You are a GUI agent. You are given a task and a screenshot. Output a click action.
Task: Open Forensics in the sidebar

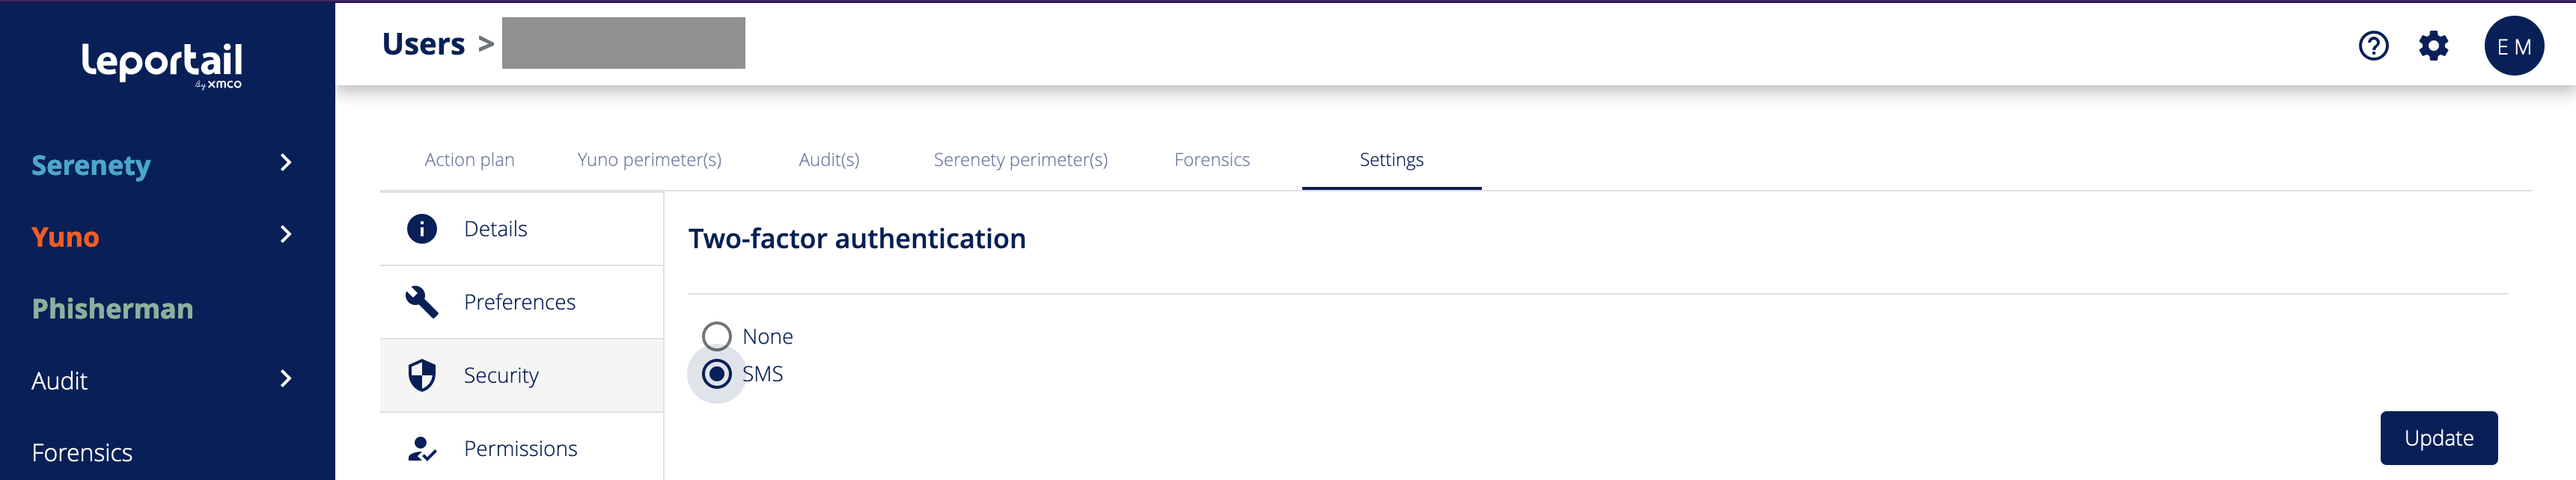[x=82, y=453]
